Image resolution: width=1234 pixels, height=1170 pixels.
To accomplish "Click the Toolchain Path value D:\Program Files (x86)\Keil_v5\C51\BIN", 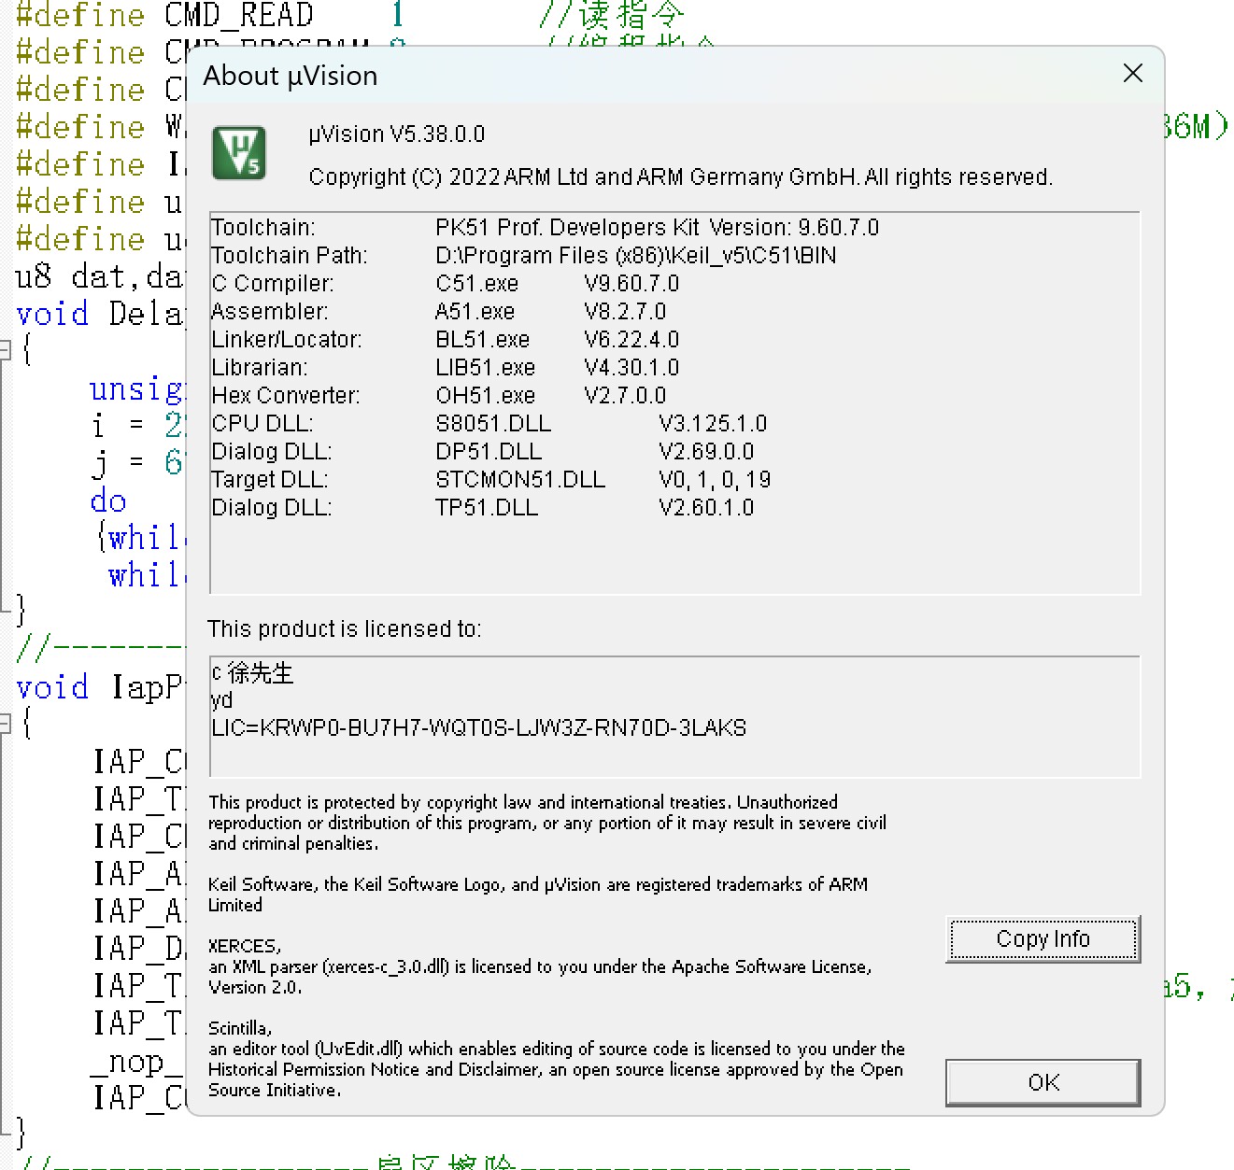I will click(x=636, y=256).
